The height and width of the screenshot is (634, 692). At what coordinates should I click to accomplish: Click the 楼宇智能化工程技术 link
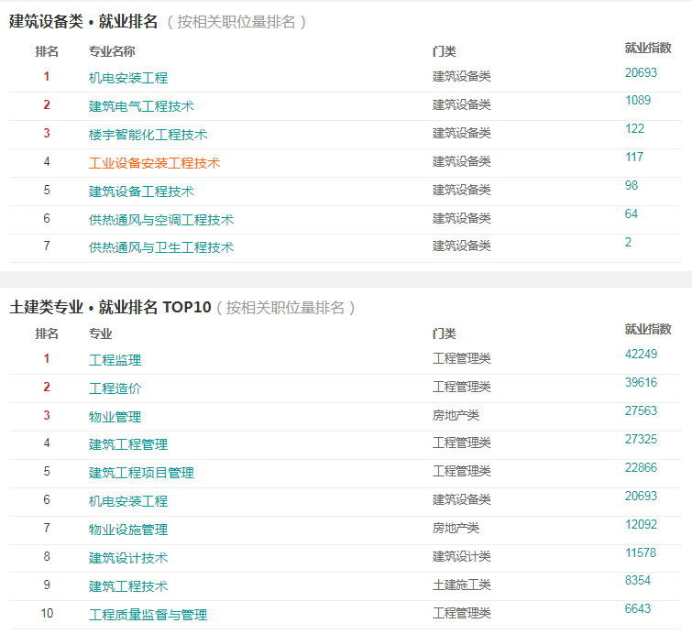click(x=148, y=135)
